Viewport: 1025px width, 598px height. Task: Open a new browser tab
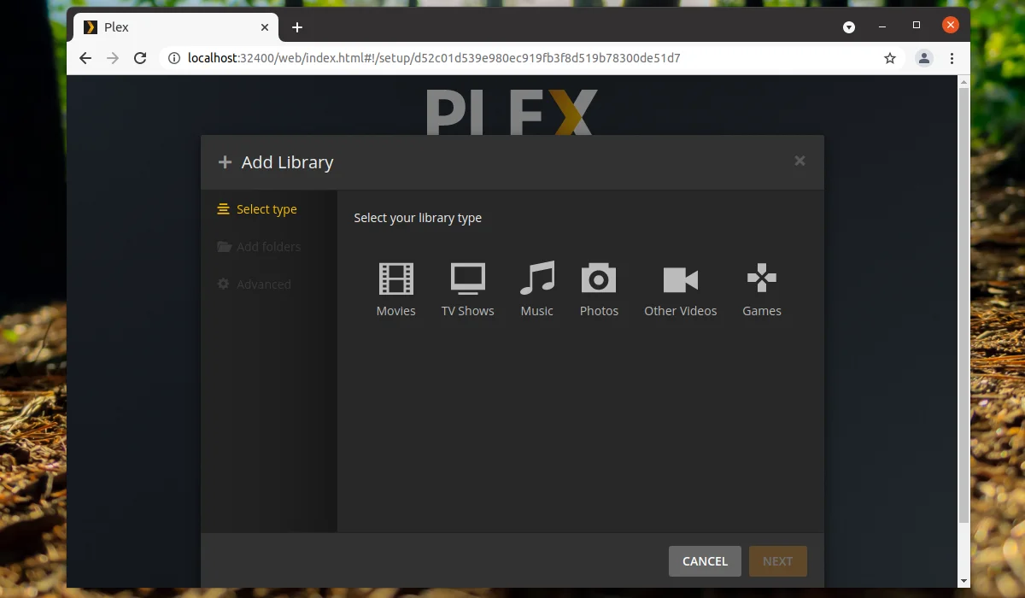pos(297,27)
